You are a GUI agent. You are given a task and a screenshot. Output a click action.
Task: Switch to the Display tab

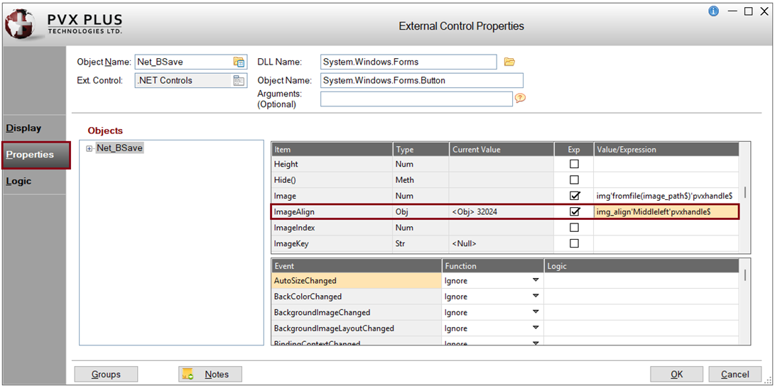[24, 128]
